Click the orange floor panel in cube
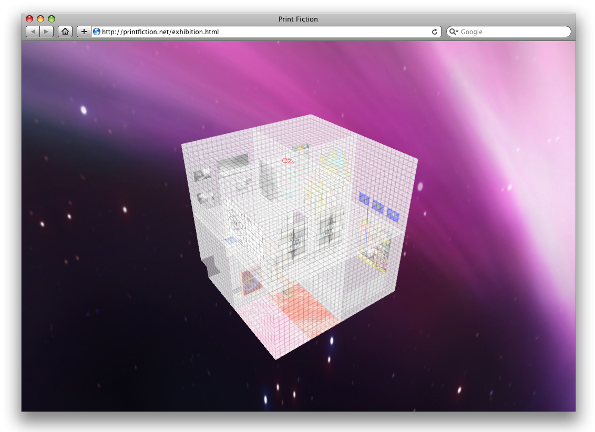 coord(305,310)
